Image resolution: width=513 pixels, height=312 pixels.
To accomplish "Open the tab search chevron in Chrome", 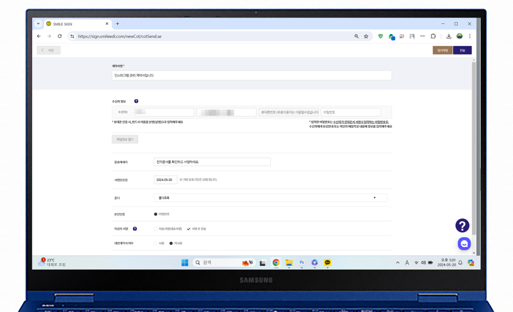I will [x=38, y=23].
